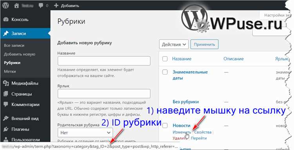Click the Консоль dashboard icon
Image resolution: width=294 pixels, height=150 pixels.
6,20
